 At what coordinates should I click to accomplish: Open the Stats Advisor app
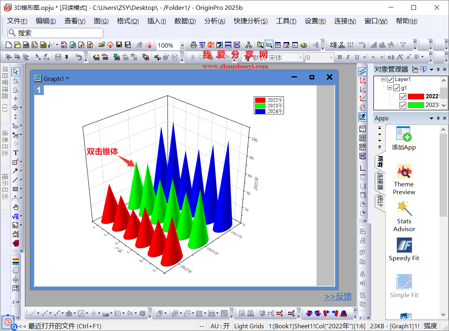tap(404, 216)
